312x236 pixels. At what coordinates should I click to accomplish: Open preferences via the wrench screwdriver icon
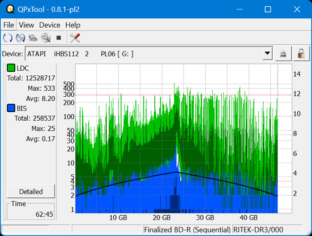pos(75,38)
